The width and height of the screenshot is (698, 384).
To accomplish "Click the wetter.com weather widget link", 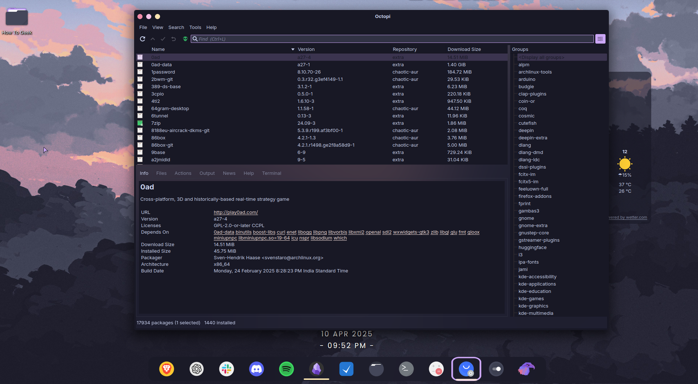I will click(628, 217).
